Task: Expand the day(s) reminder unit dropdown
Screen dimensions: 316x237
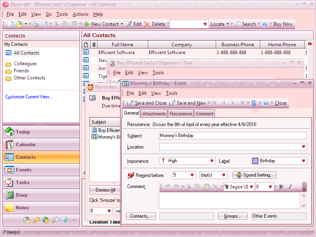Action: pyautogui.click(x=224, y=175)
